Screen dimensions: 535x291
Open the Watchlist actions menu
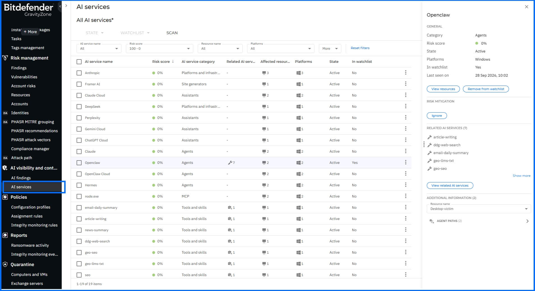[x=135, y=33]
